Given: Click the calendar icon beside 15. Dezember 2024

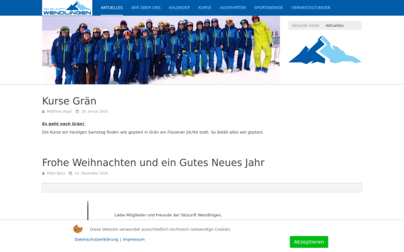Looking at the screenshot, I should coord(70,173).
